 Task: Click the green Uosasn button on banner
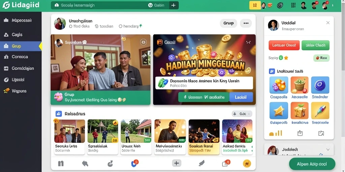[204, 97]
